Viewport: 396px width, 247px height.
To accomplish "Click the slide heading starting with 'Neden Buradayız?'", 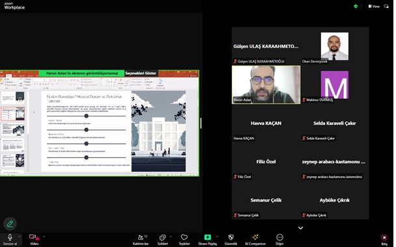I will (x=84, y=99).
